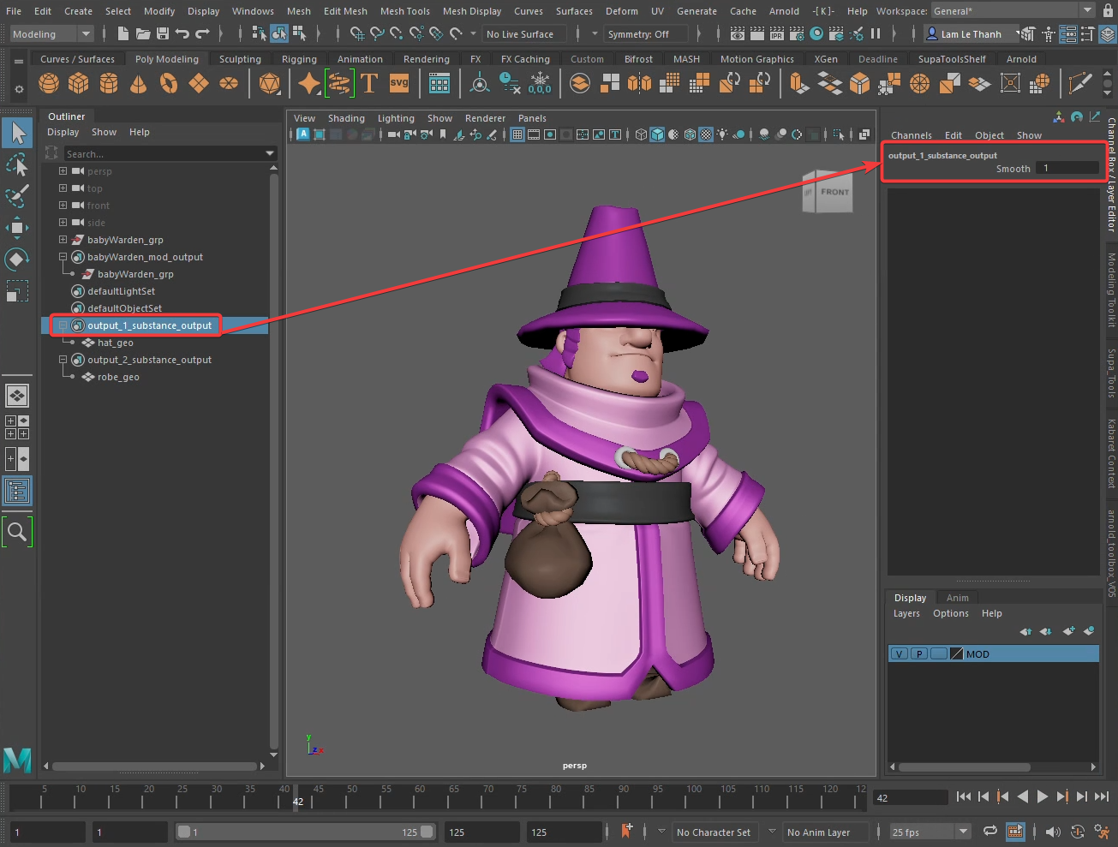Click the redo arrow icon
Screen dimensions: 1118x847
pyautogui.click(x=202, y=34)
